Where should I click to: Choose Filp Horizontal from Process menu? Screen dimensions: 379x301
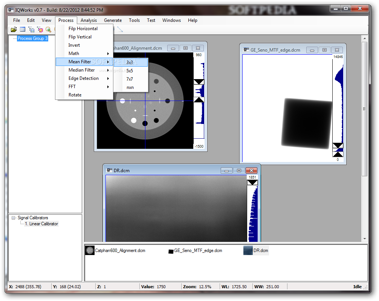click(84, 29)
